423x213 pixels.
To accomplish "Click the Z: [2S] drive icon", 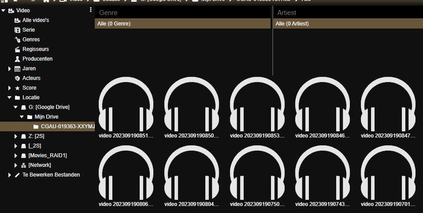I will coord(23,136).
